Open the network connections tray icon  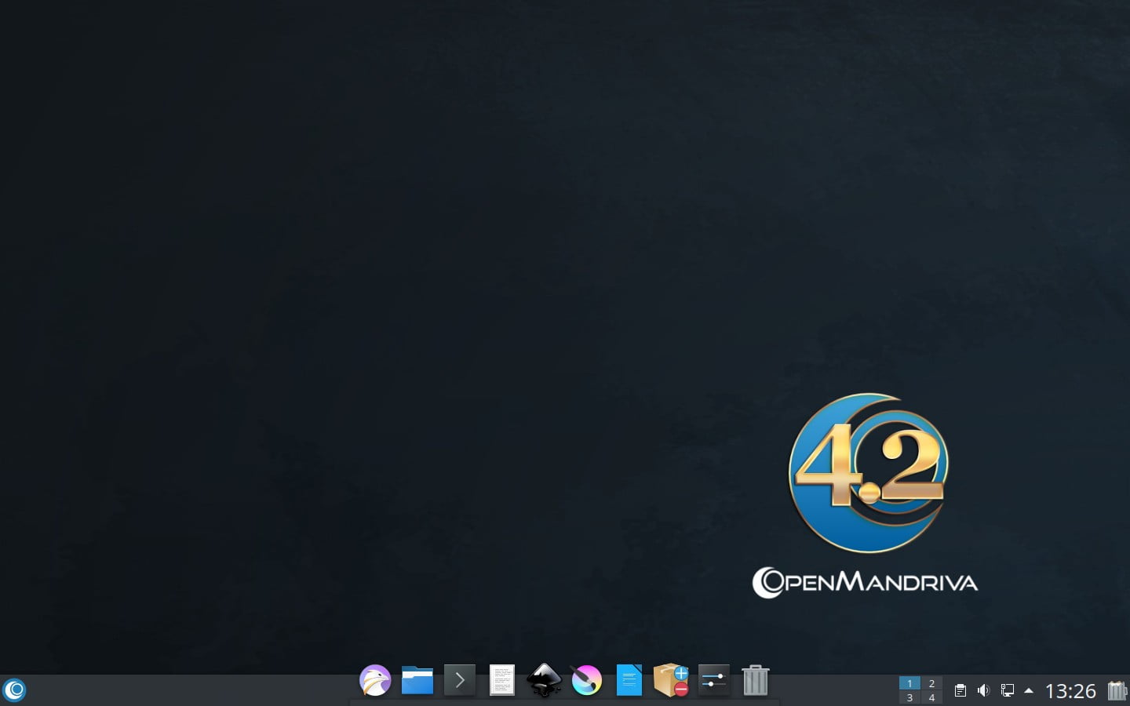[x=1007, y=690]
